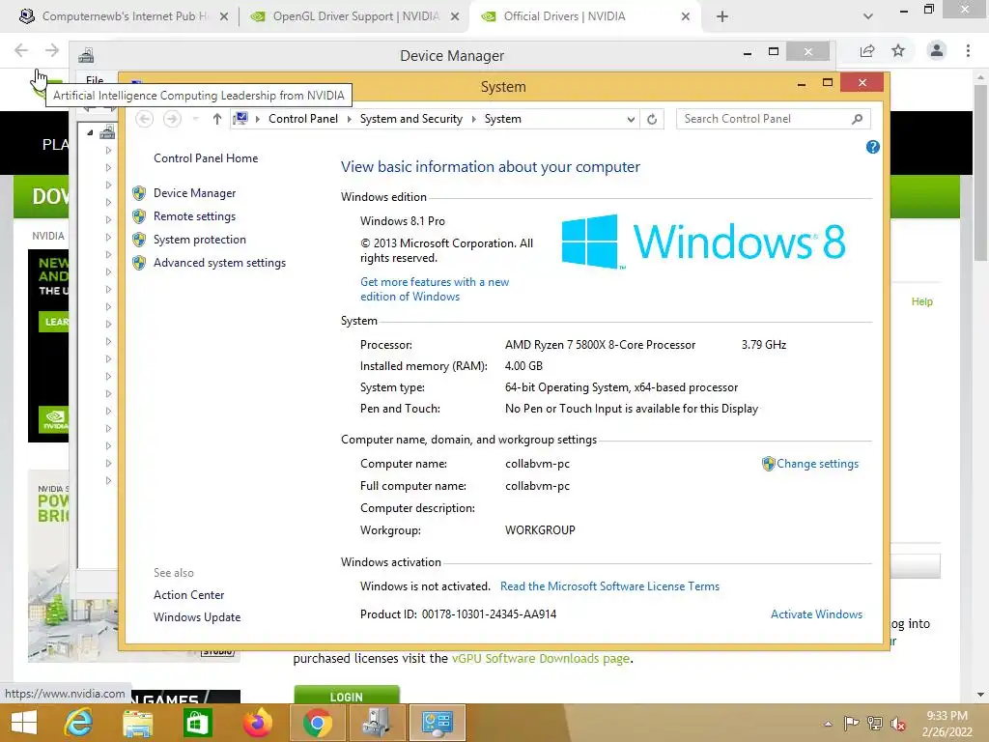Screen dimensions: 989x742
Task: Click Activate Windows link
Action: (816, 614)
